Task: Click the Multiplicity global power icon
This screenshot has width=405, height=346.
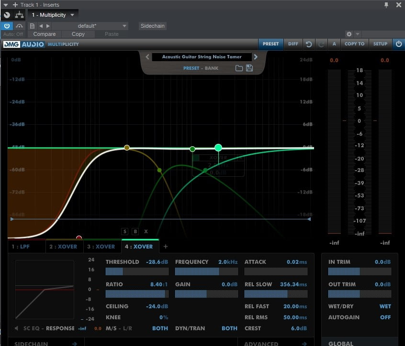Action: [x=399, y=44]
